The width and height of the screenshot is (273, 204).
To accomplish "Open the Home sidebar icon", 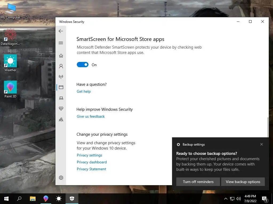I will [61, 56].
